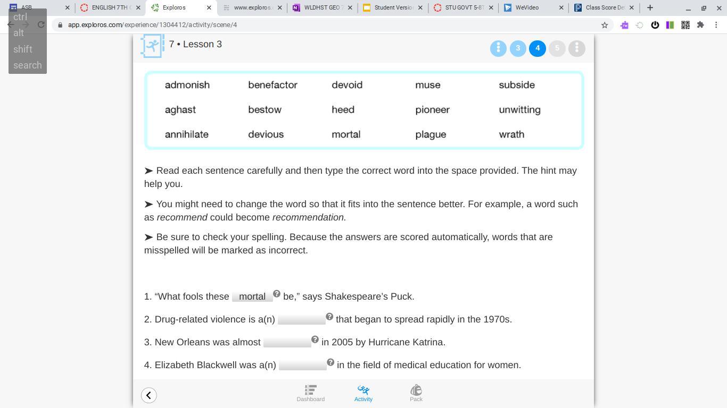Click the blank in the New Orleans sentence
The image size is (727, 408).
click(287, 342)
